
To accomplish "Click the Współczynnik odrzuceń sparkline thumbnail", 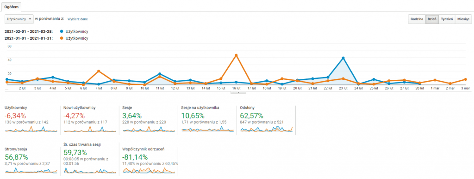I will [149, 170].
